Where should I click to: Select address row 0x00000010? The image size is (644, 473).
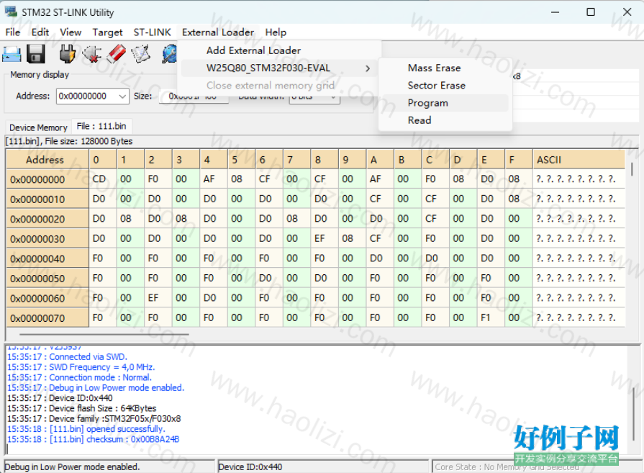[47, 199]
